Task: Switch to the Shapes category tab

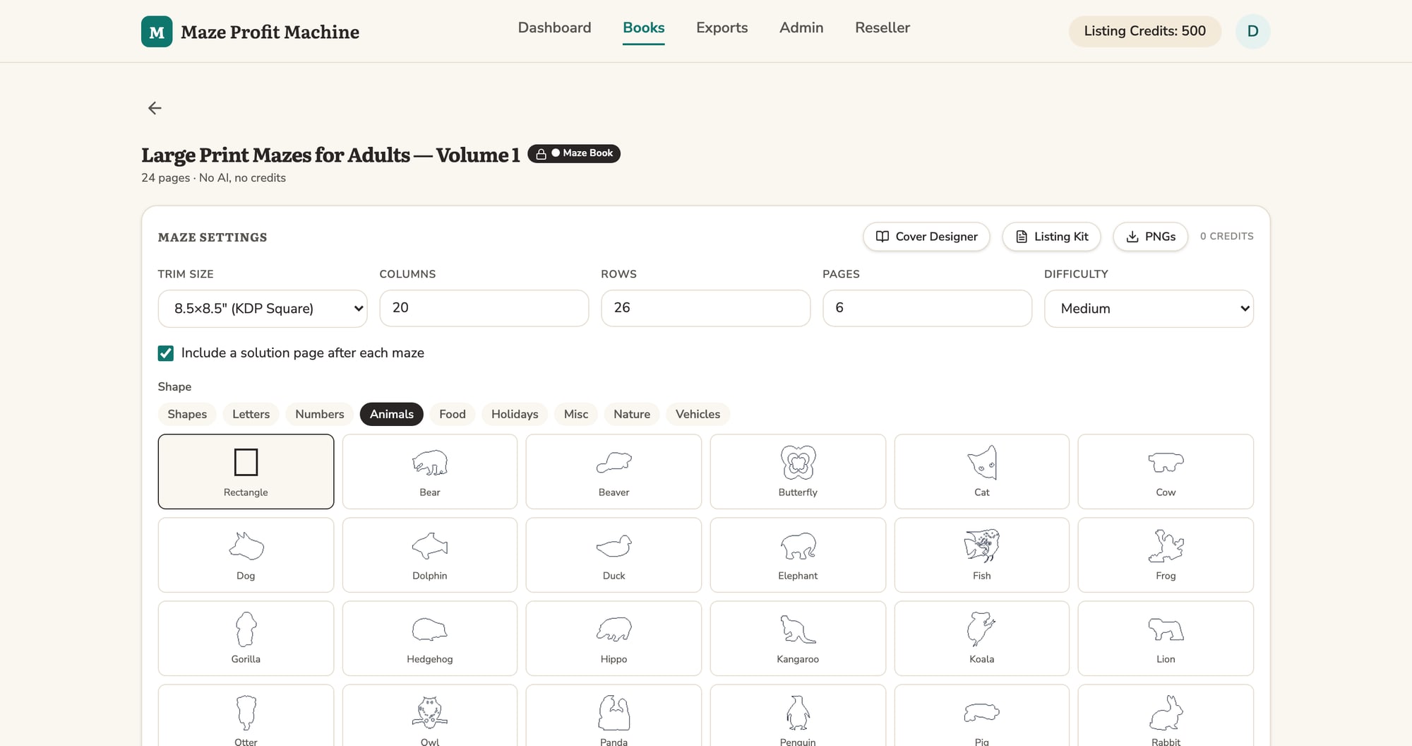Action: pyautogui.click(x=187, y=414)
